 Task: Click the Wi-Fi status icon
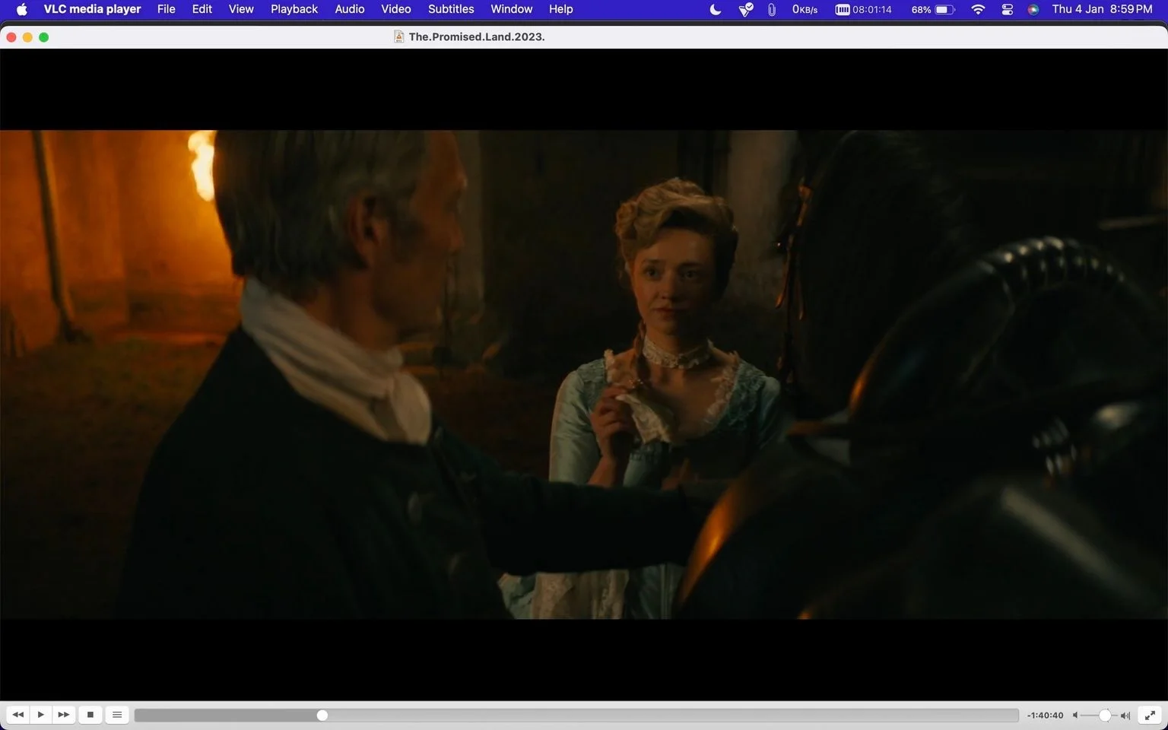[x=978, y=9]
